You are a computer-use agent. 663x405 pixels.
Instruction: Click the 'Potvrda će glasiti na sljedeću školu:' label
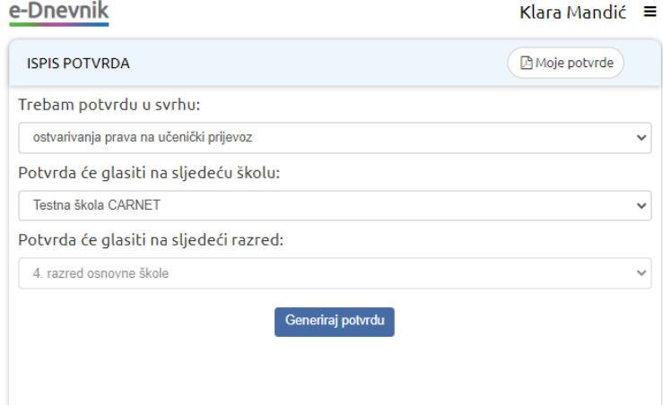(x=149, y=173)
